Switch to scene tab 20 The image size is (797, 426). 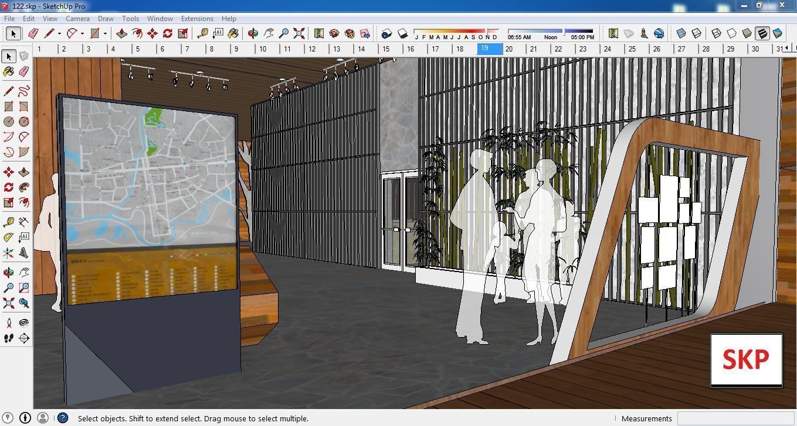(x=514, y=49)
